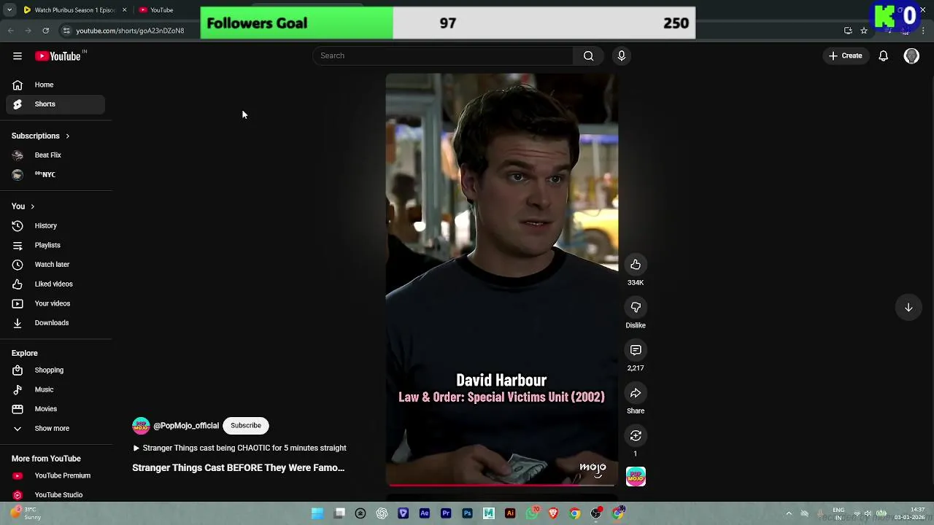The height and width of the screenshot is (525, 934).
Task: Open Stranger Things cast being CHAOTIC link
Action: click(239, 448)
